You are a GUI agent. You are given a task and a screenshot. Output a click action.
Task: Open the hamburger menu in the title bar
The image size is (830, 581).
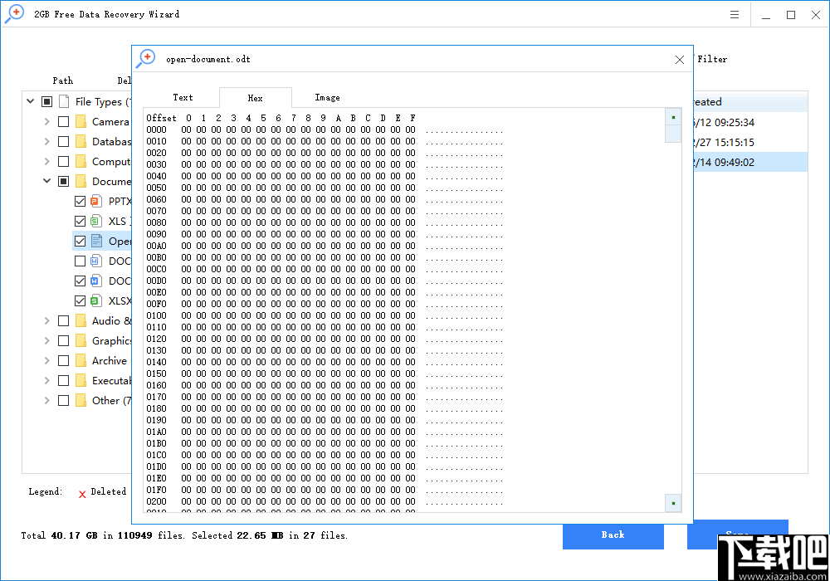(x=735, y=14)
